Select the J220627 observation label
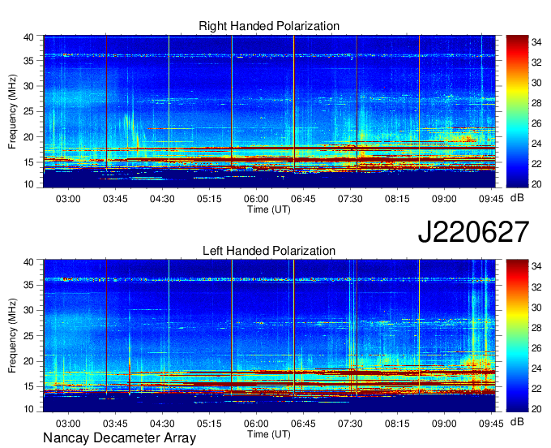Image resolution: width=551 pixels, height=448 pixels. 473,232
